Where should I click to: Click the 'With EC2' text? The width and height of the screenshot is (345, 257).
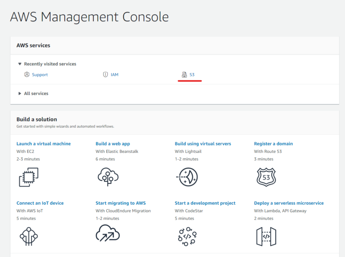25,152
